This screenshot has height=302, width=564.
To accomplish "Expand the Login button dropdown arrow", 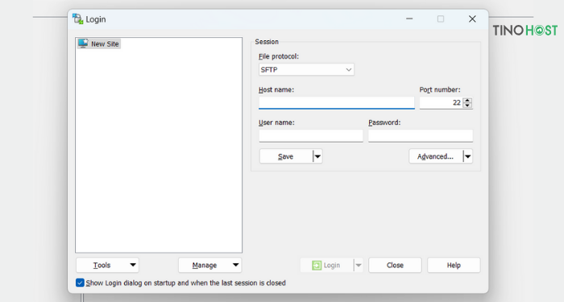I will [359, 265].
